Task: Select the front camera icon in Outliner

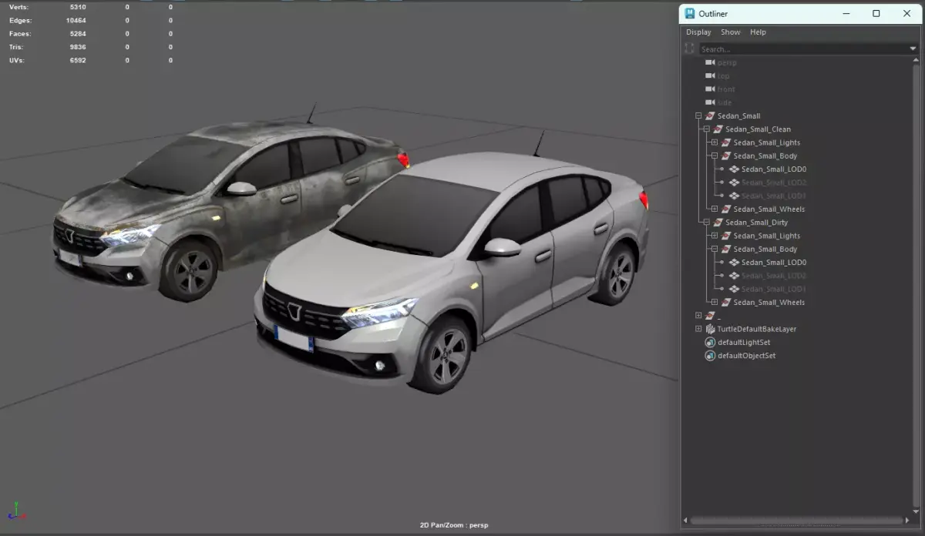Action: tap(710, 89)
